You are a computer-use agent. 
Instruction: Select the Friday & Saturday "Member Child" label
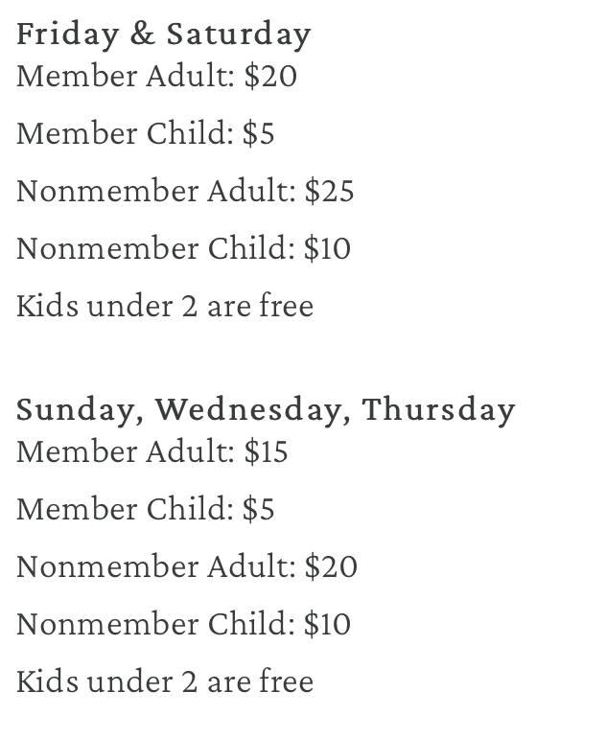pyautogui.click(x=125, y=133)
